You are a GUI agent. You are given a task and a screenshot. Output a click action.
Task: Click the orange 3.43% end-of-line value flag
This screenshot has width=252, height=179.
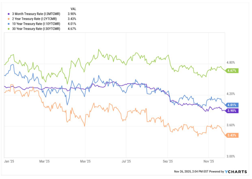point(233,135)
